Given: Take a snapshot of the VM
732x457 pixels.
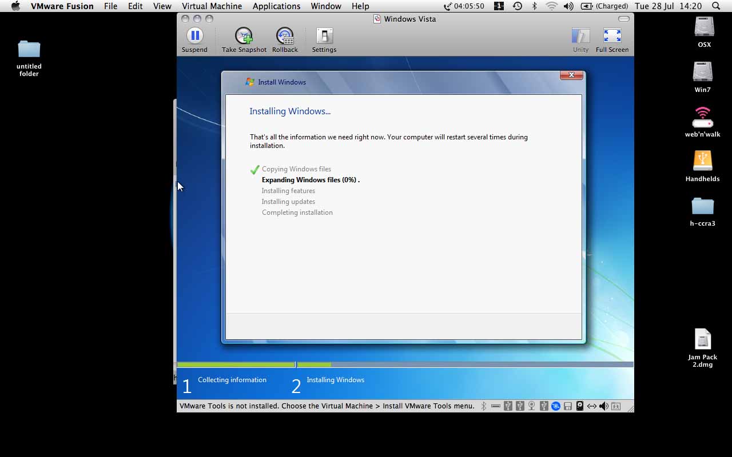Looking at the screenshot, I should click(244, 36).
